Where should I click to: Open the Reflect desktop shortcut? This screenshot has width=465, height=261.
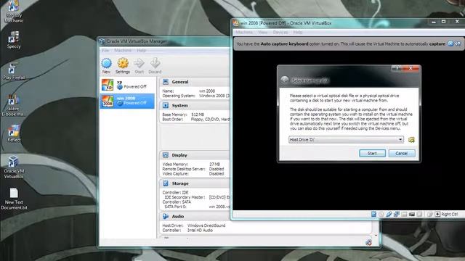click(x=14, y=133)
